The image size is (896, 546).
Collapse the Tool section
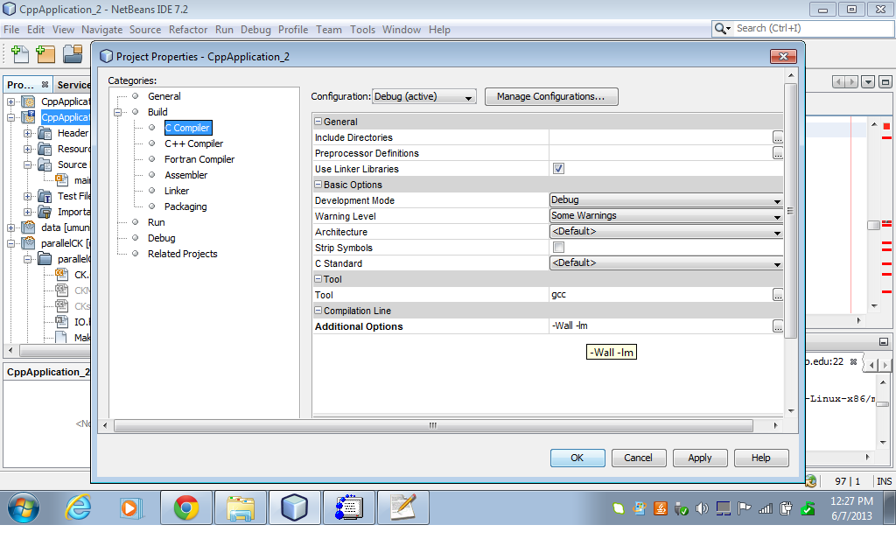(x=318, y=279)
